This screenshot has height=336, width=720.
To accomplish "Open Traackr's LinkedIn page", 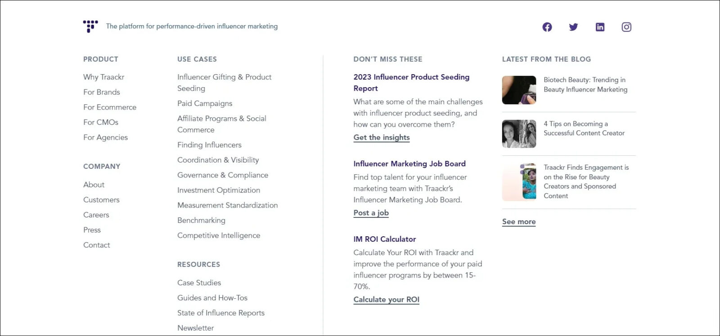I will (x=600, y=27).
